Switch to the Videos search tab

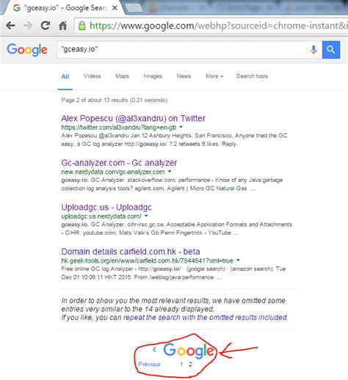pos(92,76)
